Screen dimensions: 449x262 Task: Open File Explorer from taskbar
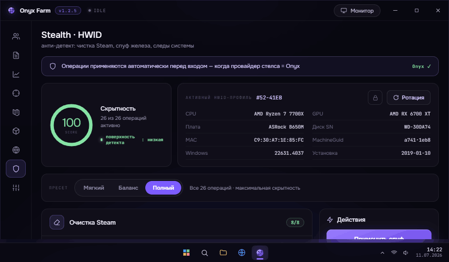click(x=223, y=253)
